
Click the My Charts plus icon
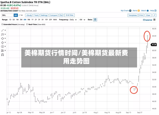[130, 10]
